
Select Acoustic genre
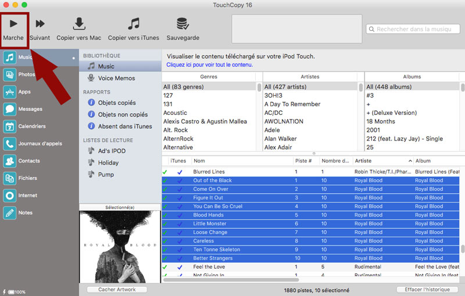tap(209, 113)
